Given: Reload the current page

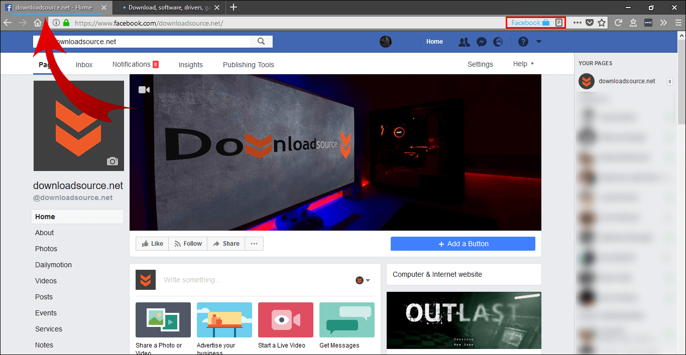Looking at the screenshot, I should [619, 23].
